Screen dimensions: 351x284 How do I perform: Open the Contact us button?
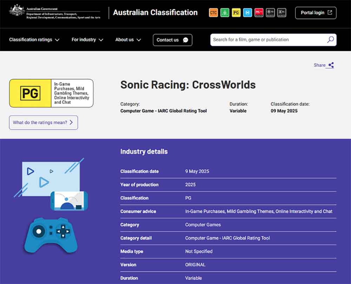click(x=173, y=40)
